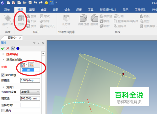Click the sketch picture icon in 轮廓 row

[x=31, y=65]
